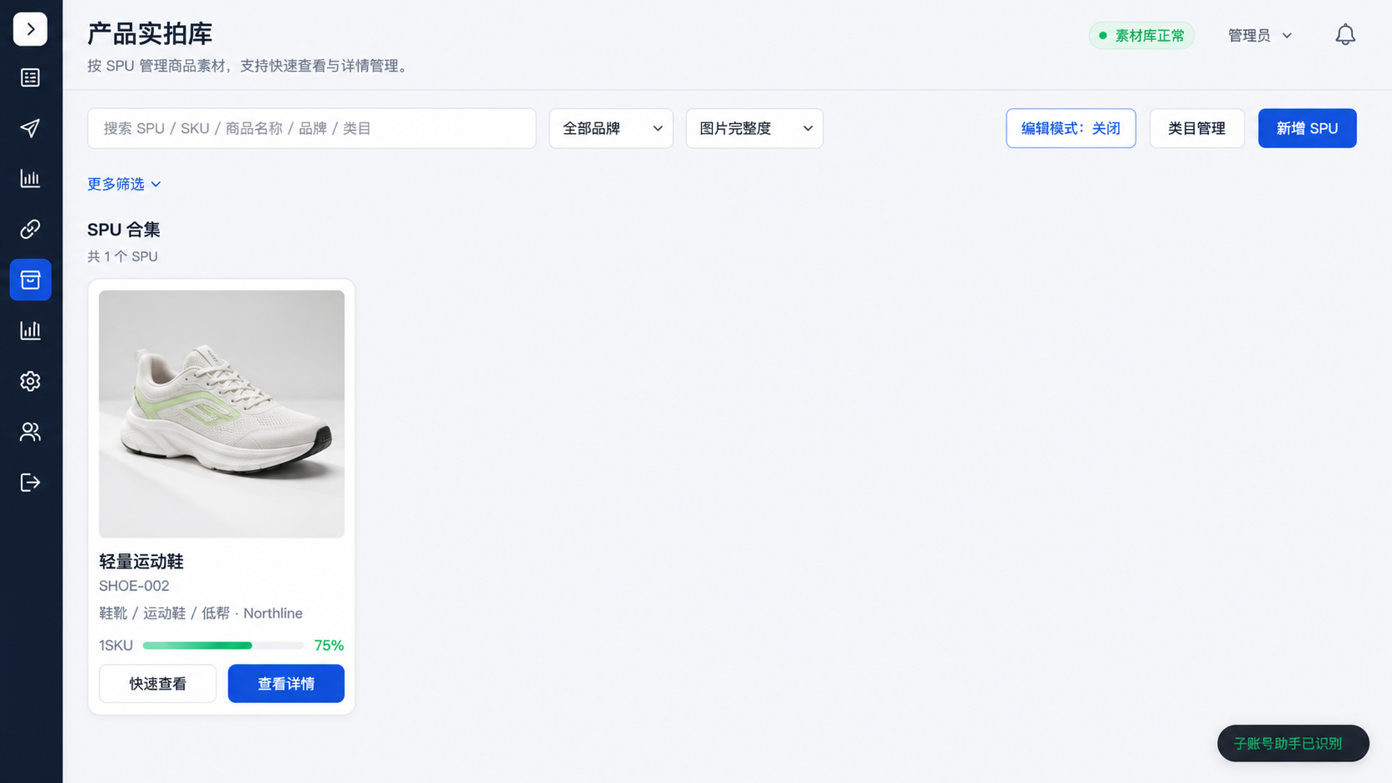Open the 全部品牌 brand dropdown
The image size is (1392, 783).
(611, 128)
